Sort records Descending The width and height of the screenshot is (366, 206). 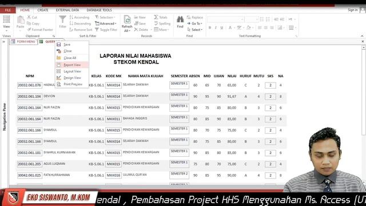(80, 23)
